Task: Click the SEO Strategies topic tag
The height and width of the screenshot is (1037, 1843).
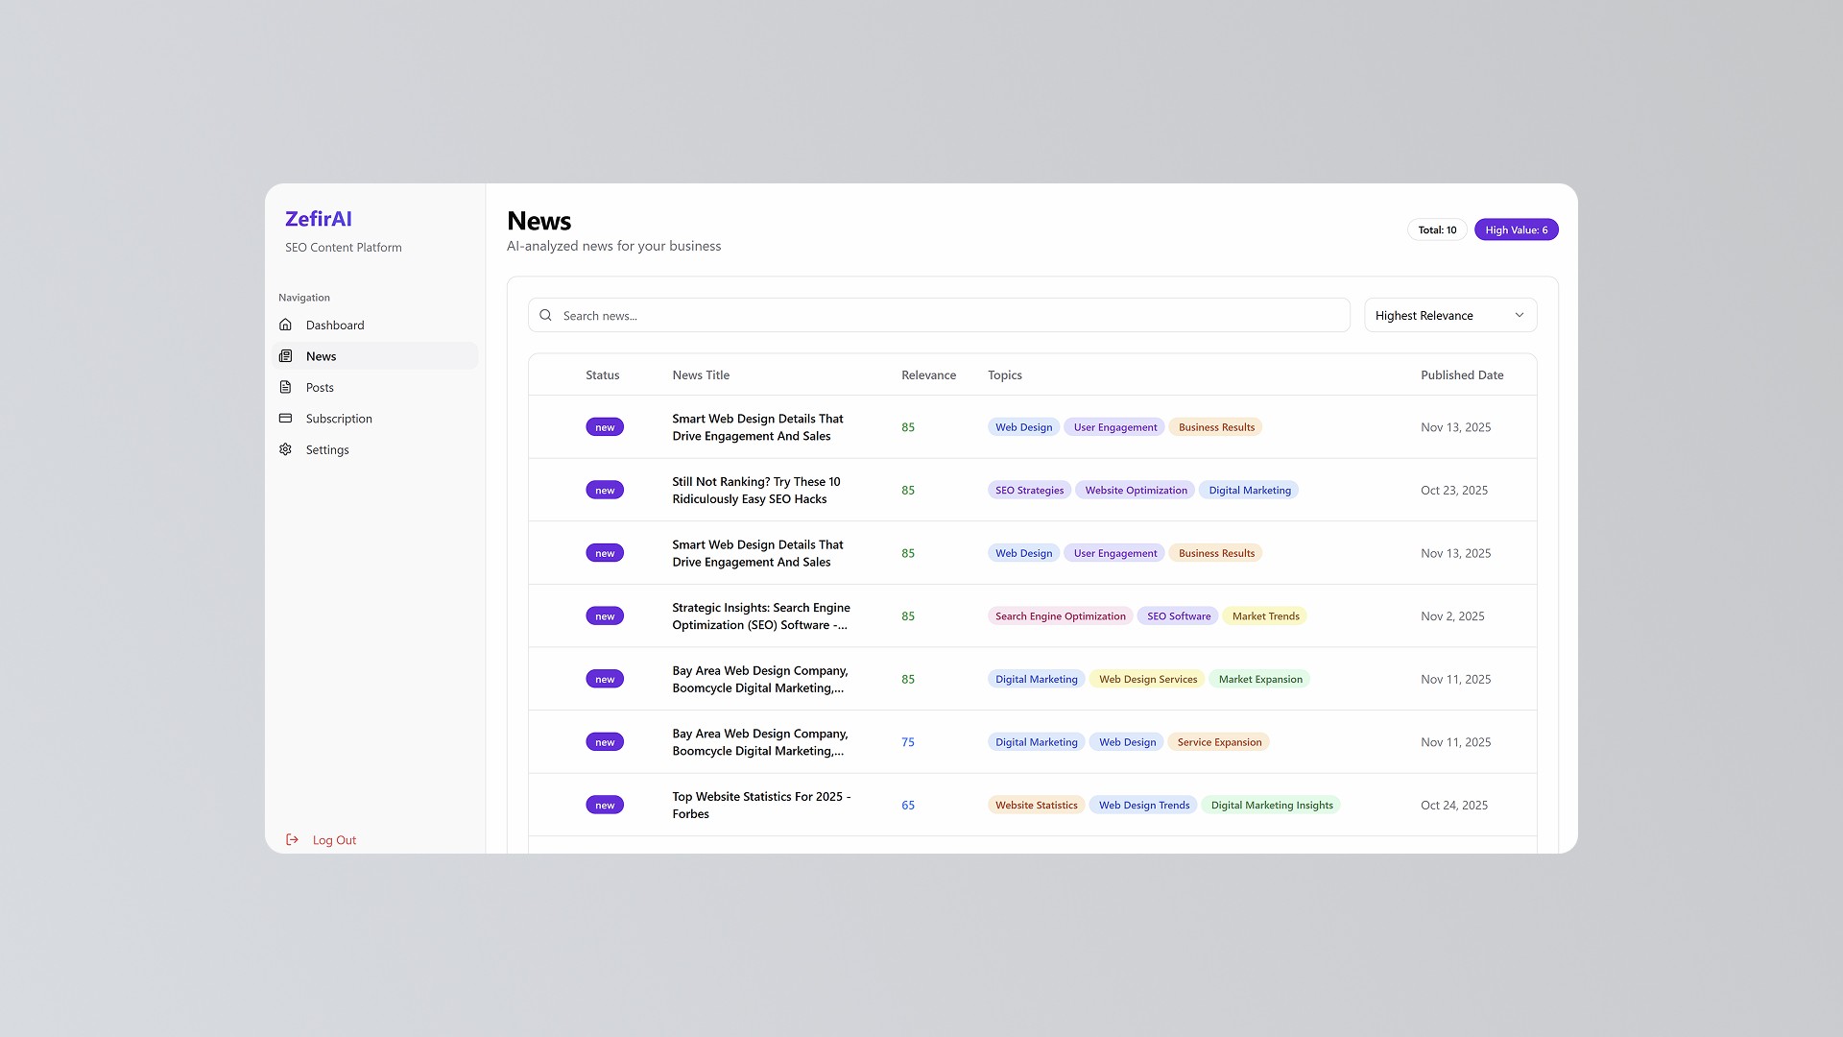Action: (x=1029, y=491)
